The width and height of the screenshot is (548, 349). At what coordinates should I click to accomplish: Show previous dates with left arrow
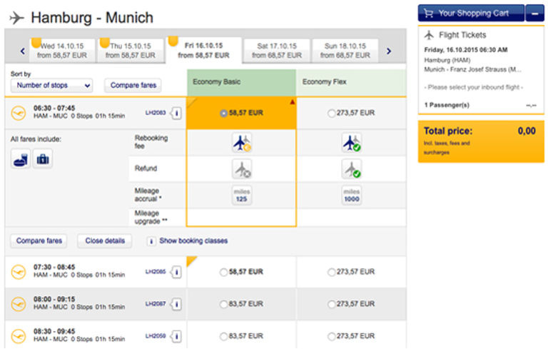(23, 51)
